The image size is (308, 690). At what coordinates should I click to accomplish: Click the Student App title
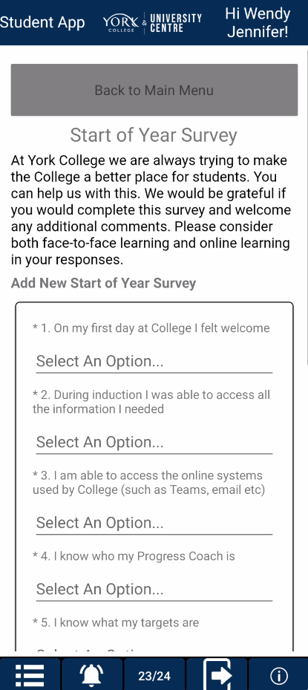click(x=42, y=22)
